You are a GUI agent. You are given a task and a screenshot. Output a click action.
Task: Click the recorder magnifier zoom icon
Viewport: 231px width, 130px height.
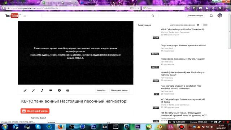pos(174,122)
